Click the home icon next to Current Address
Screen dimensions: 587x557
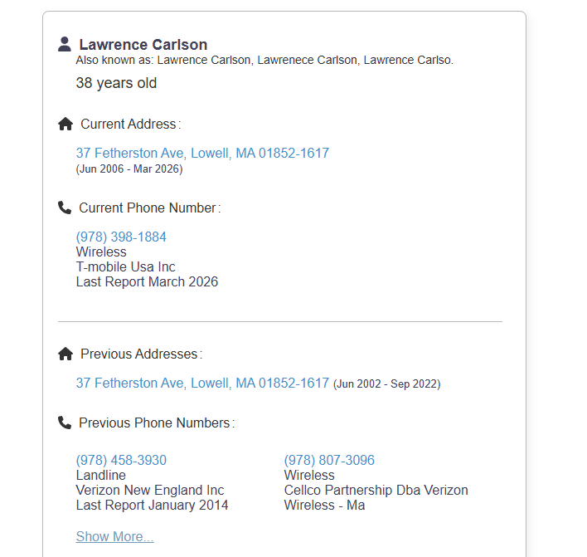65,124
